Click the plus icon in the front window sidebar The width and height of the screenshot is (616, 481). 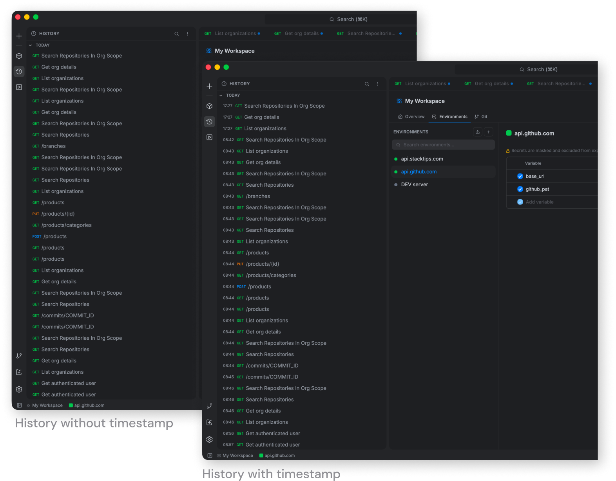209,86
